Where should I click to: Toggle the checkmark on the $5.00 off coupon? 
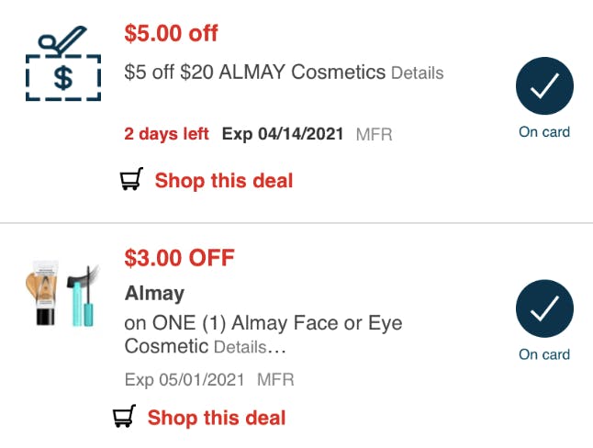click(x=544, y=87)
